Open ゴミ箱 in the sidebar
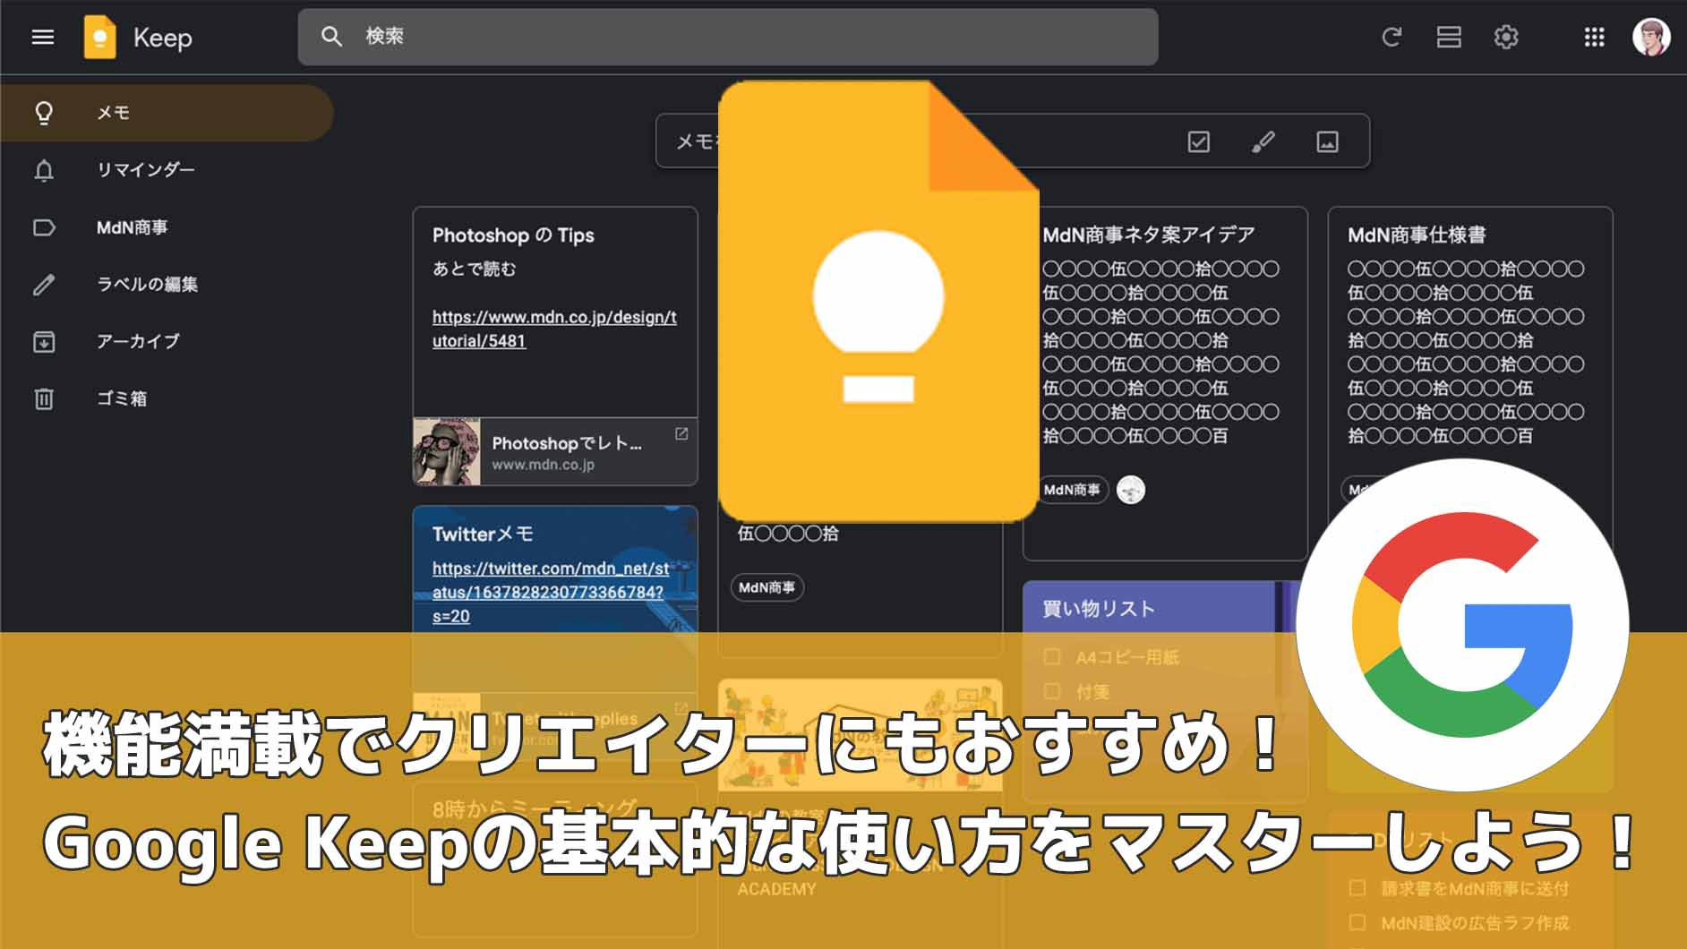Viewport: 1687px width, 949px height. (x=167, y=398)
